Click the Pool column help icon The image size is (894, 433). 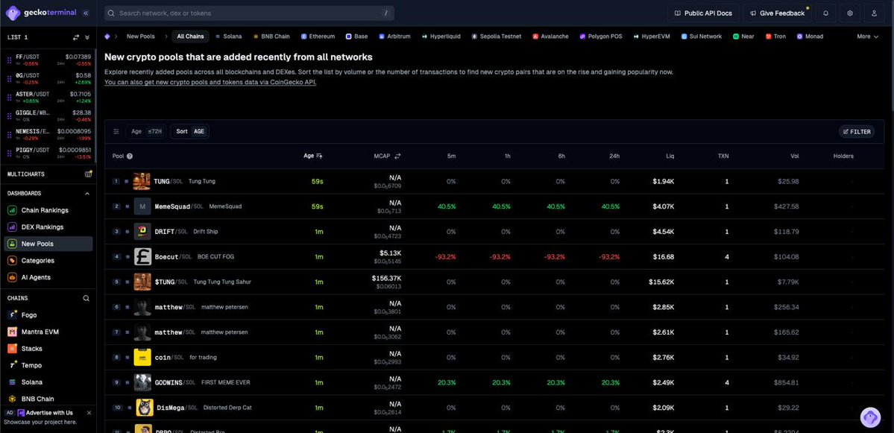coord(130,157)
